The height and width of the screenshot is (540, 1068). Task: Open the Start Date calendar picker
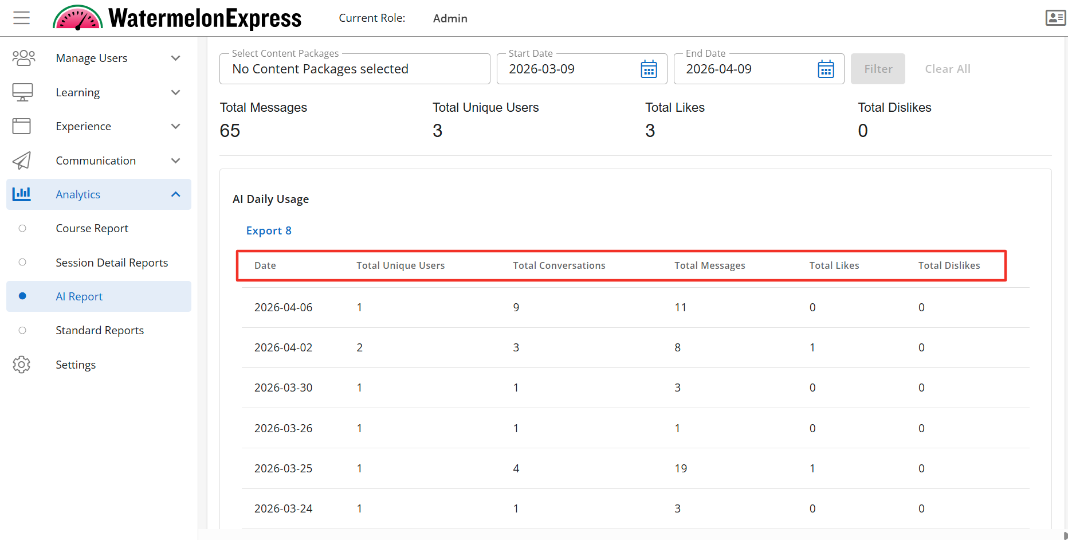tap(649, 69)
